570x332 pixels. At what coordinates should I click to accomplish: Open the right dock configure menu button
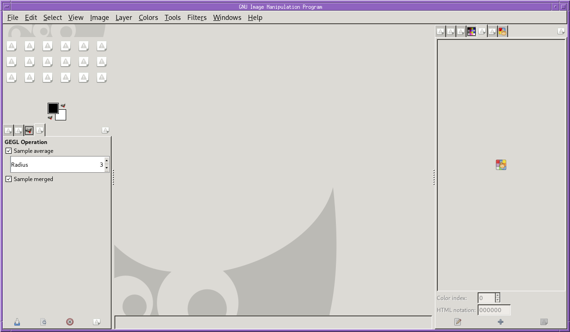click(x=561, y=31)
